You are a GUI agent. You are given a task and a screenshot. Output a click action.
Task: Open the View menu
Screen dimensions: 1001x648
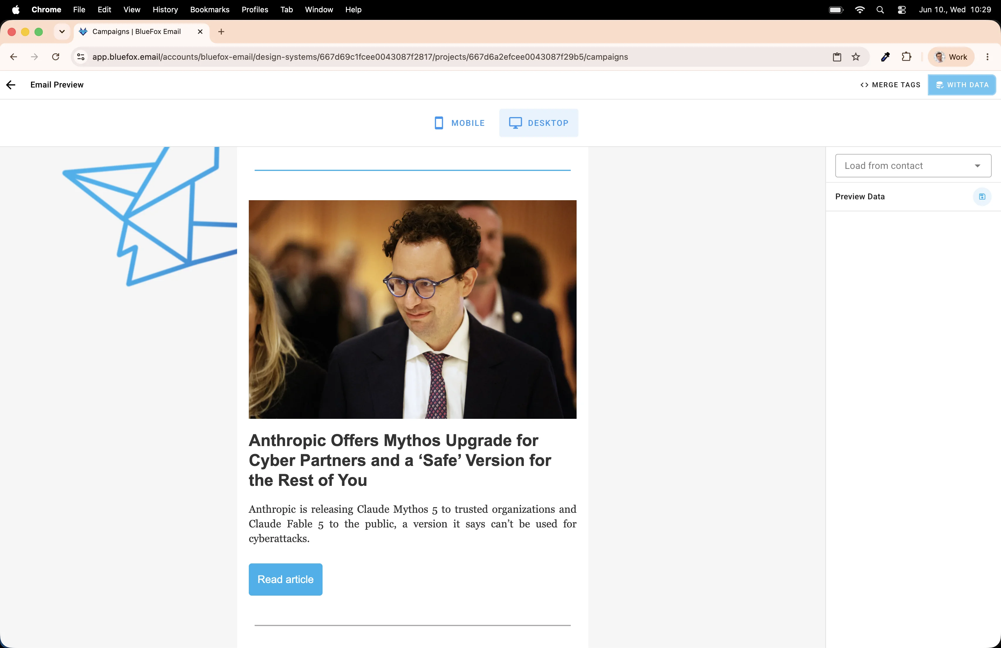[x=132, y=10]
